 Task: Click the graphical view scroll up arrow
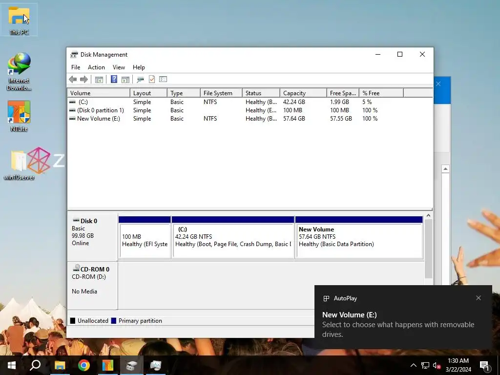tap(428, 216)
